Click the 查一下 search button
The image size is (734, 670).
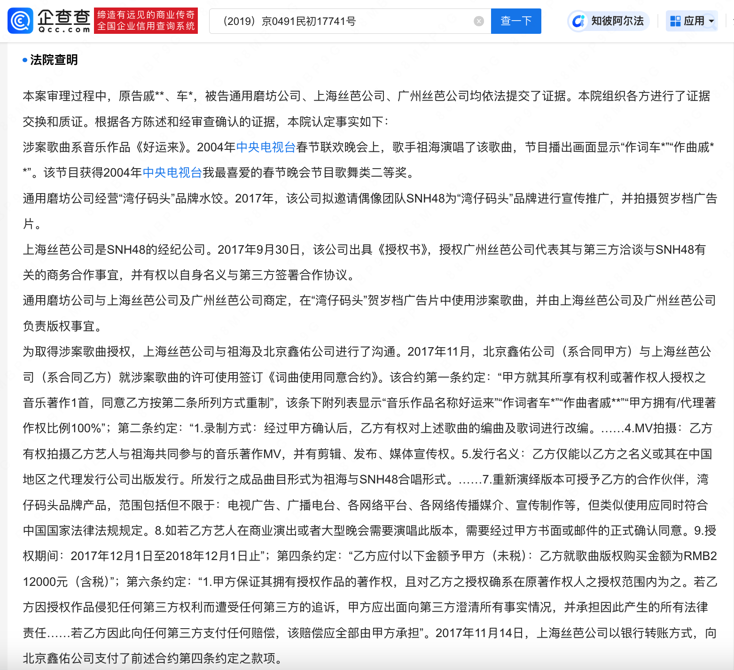[x=516, y=21]
